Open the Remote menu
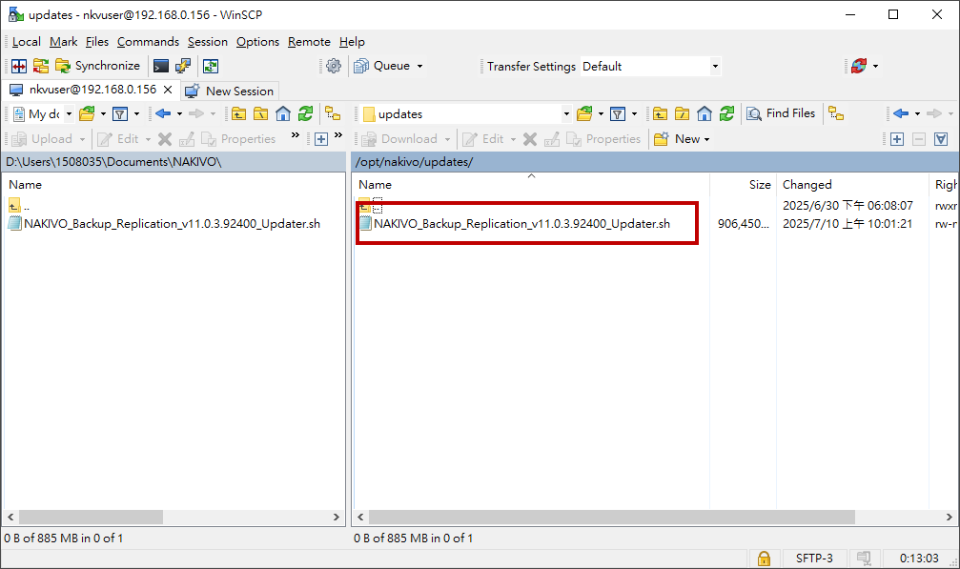960x569 pixels. point(309,42)
